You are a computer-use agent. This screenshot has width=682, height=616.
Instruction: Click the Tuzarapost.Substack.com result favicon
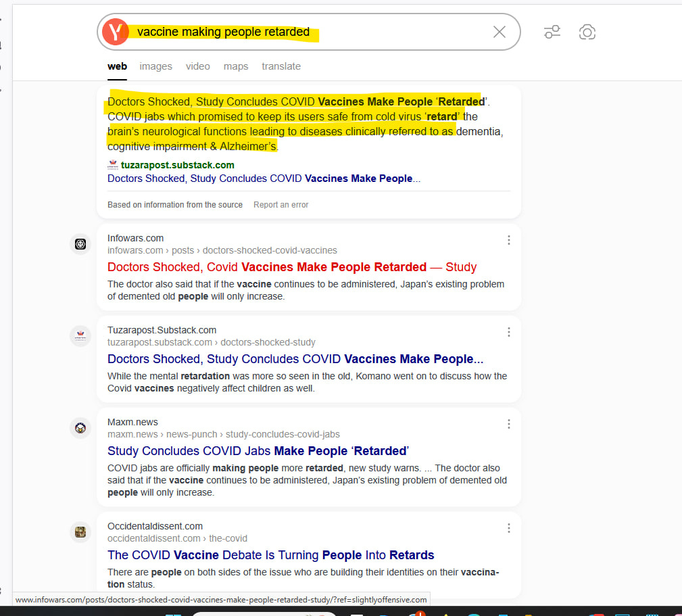click(x=80, y=336)
